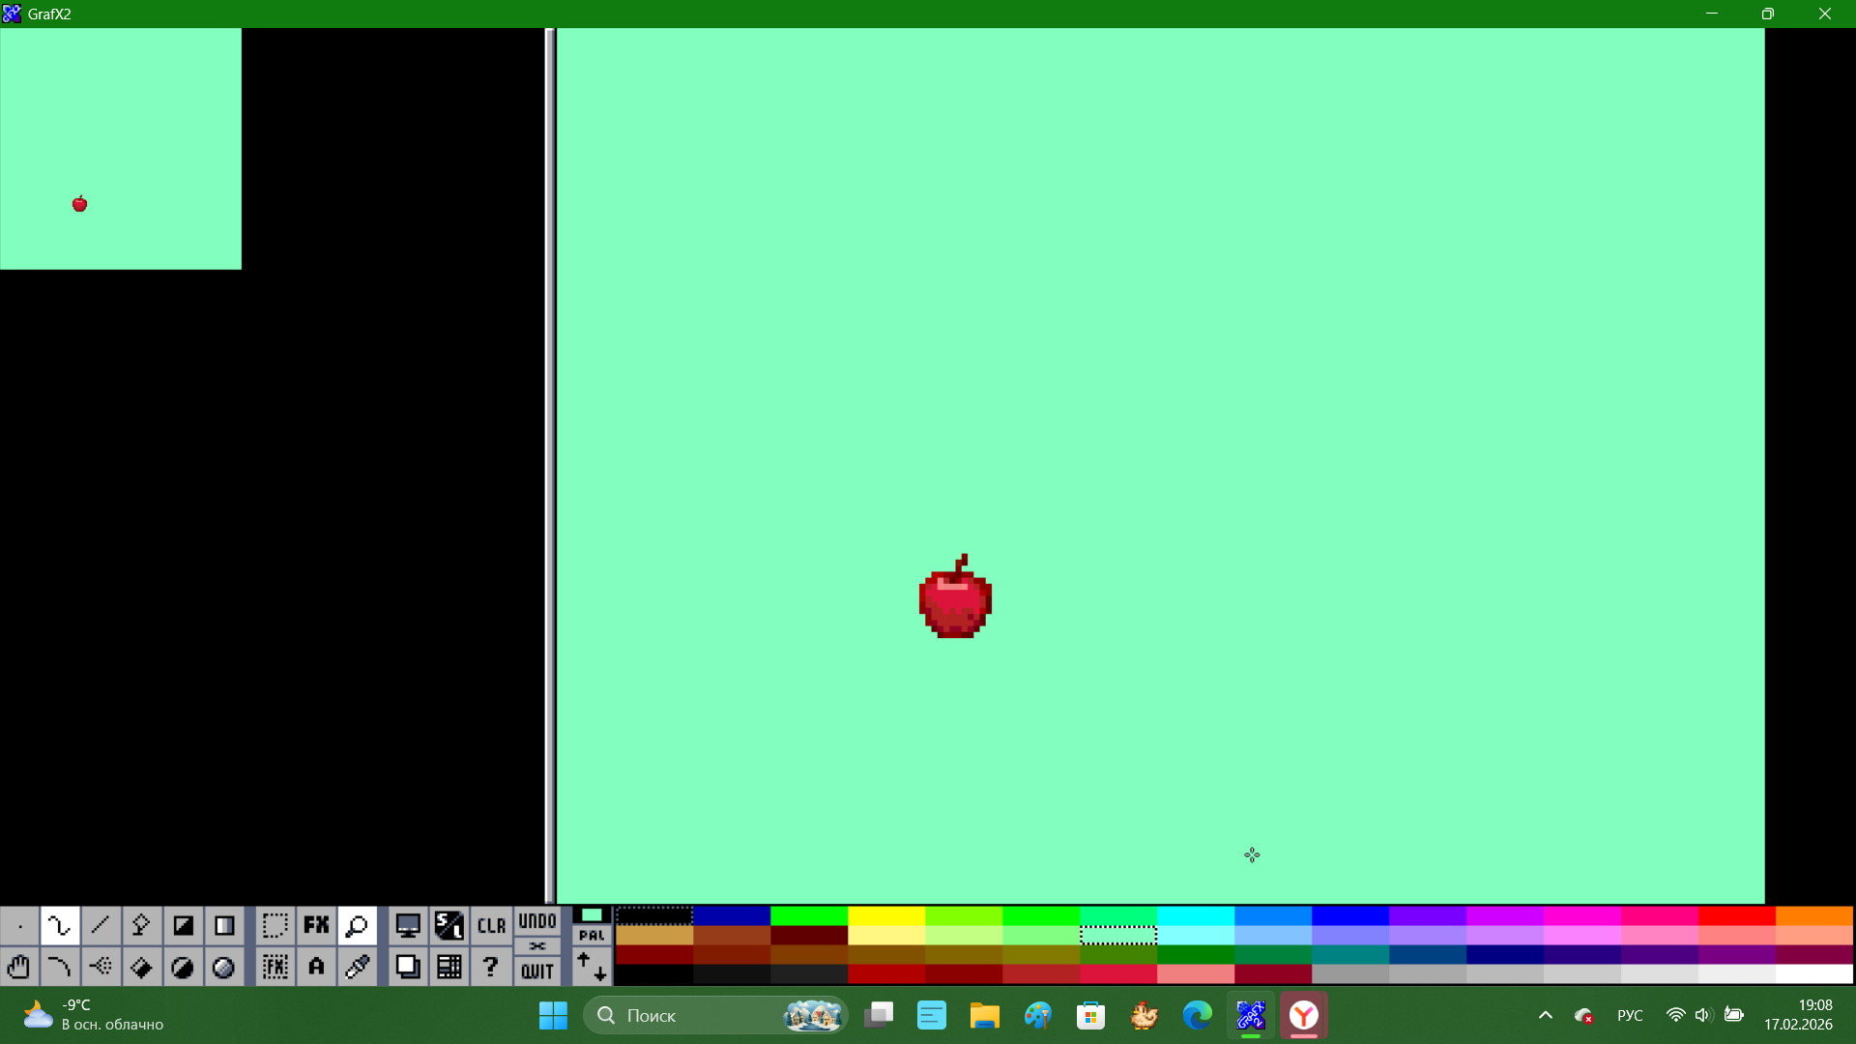Viewport: 1856px width, 1044px height.
Task: Open the PAL palette menu
Action: tap(592, 936)
